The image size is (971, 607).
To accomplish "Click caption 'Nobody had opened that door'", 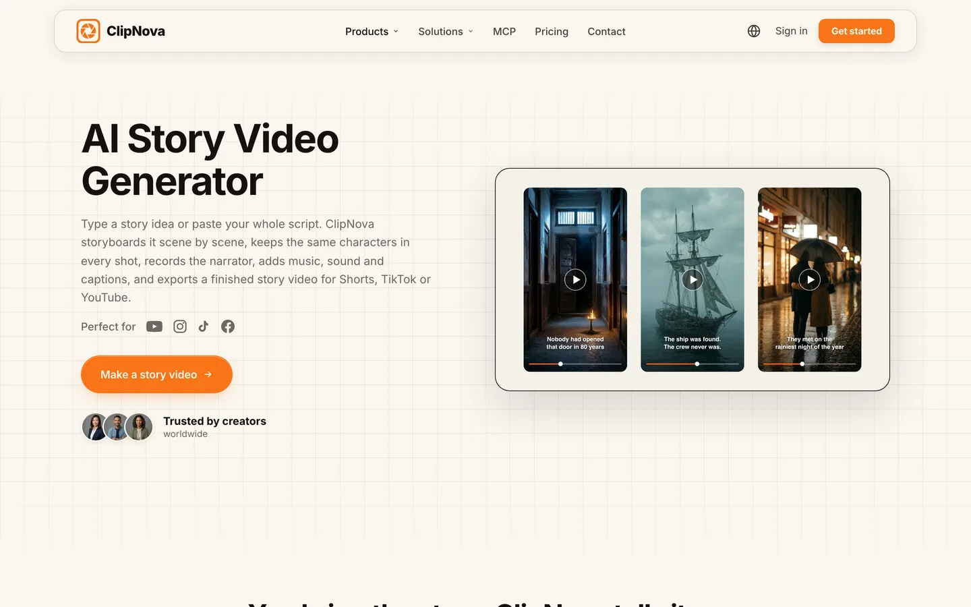I will [x=575, y=343].
